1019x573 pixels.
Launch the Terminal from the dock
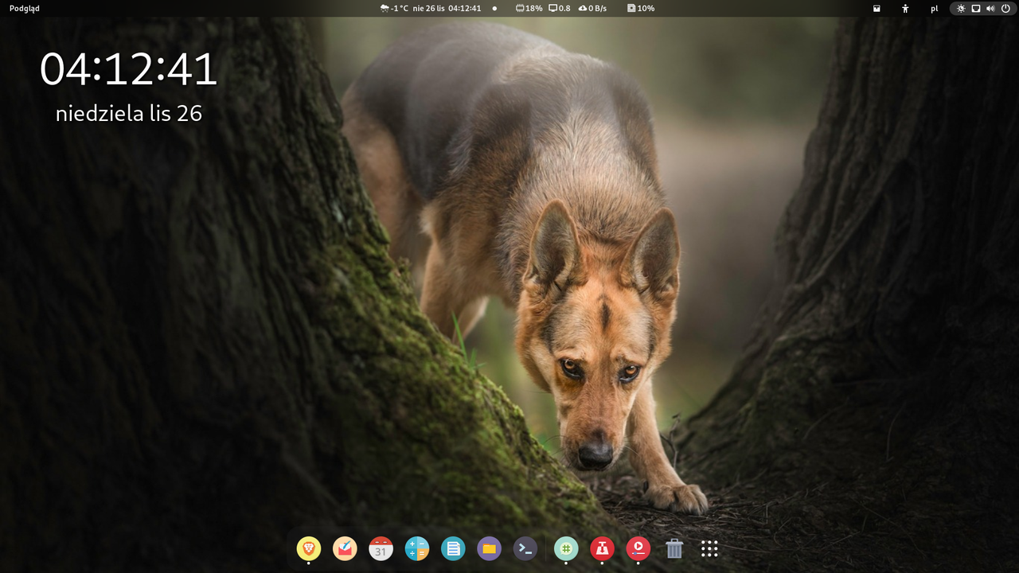525,548
